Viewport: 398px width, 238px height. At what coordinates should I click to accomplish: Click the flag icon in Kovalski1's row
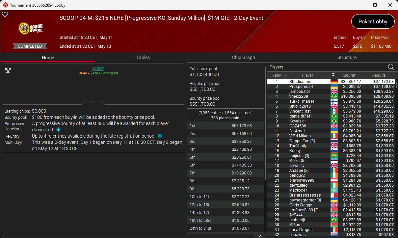coord(333,121)
